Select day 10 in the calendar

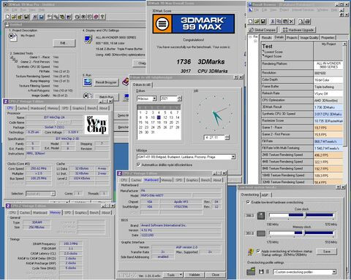click(x=153, y=117)
